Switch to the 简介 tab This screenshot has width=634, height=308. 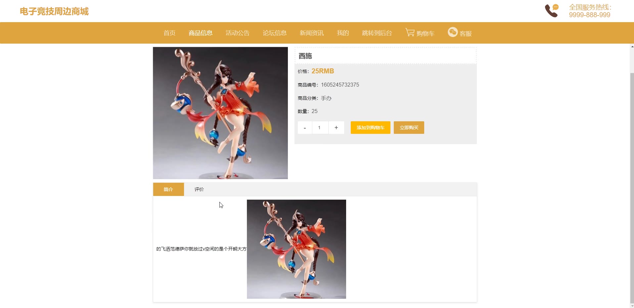168,189
